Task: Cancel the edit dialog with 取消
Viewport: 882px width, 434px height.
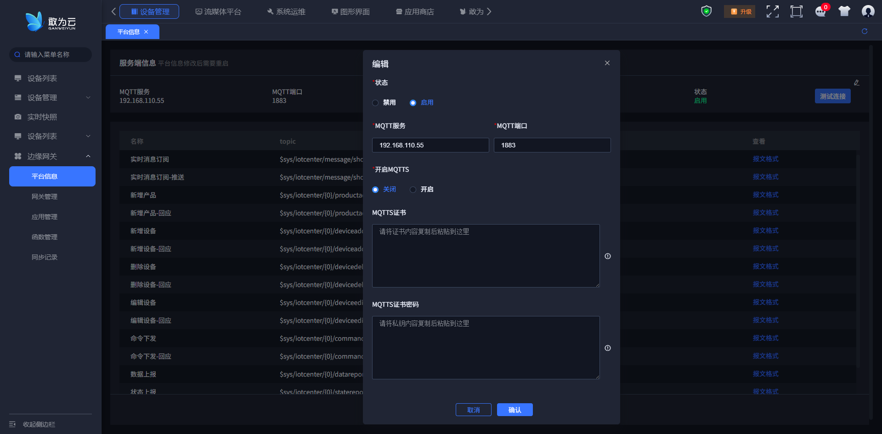Action: (x=473, y=410)
